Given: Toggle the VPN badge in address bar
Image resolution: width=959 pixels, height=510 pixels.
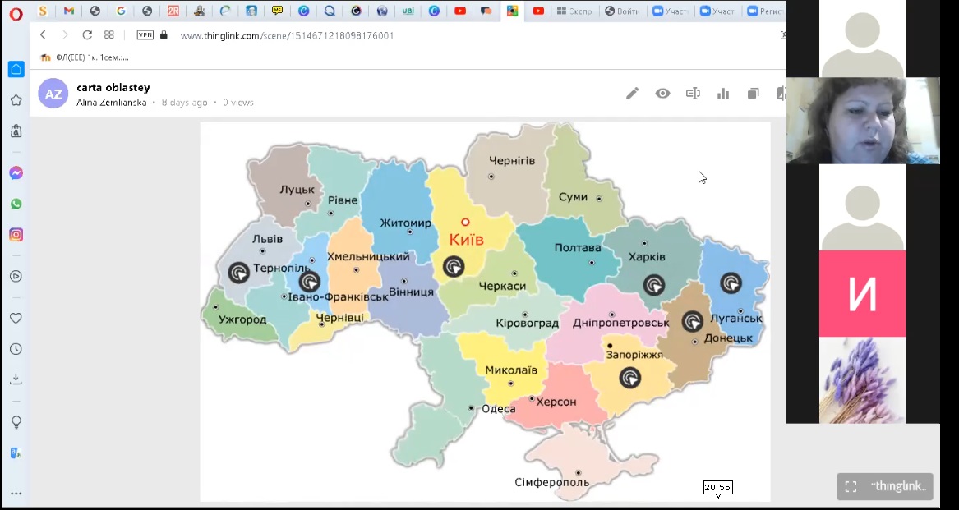Looking at the screenshot, I should [x=145, y=35].
